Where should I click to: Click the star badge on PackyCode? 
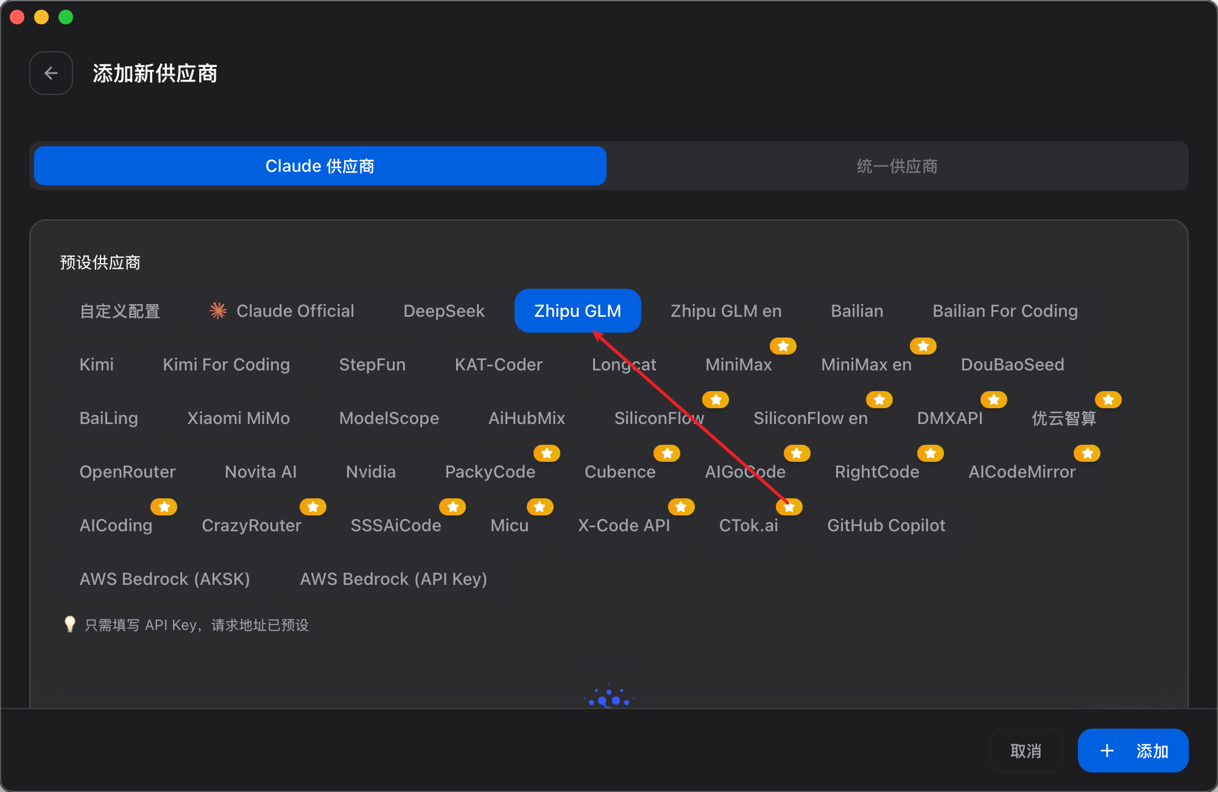547,453
